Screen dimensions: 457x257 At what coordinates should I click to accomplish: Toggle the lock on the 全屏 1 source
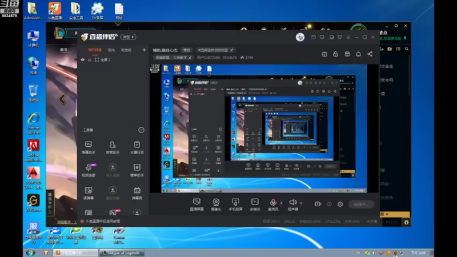pos(90,60)
